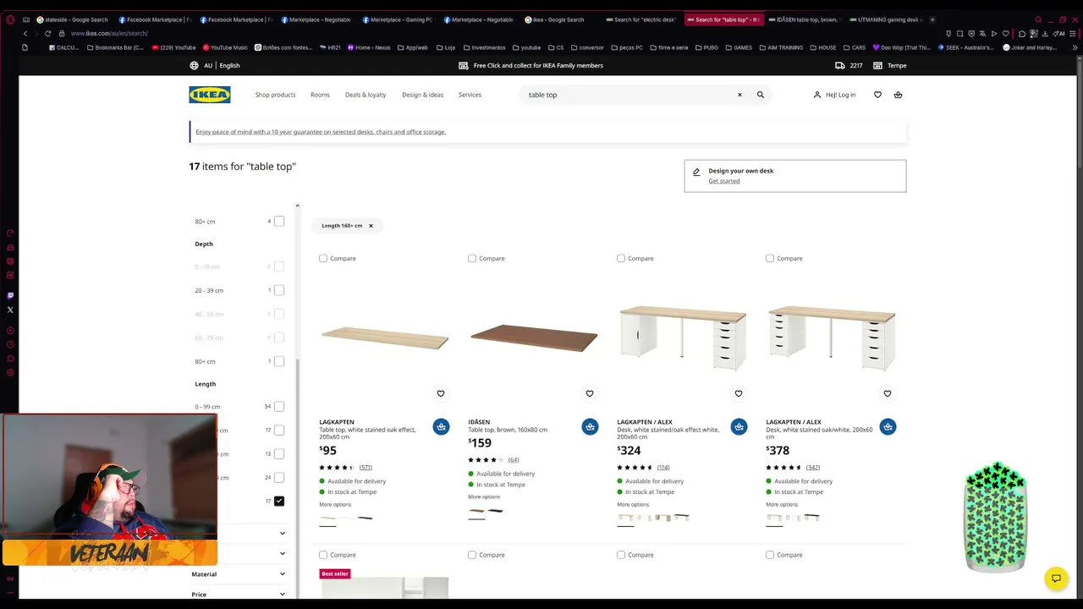Click the Hej! Log in link

pos(840,95)
